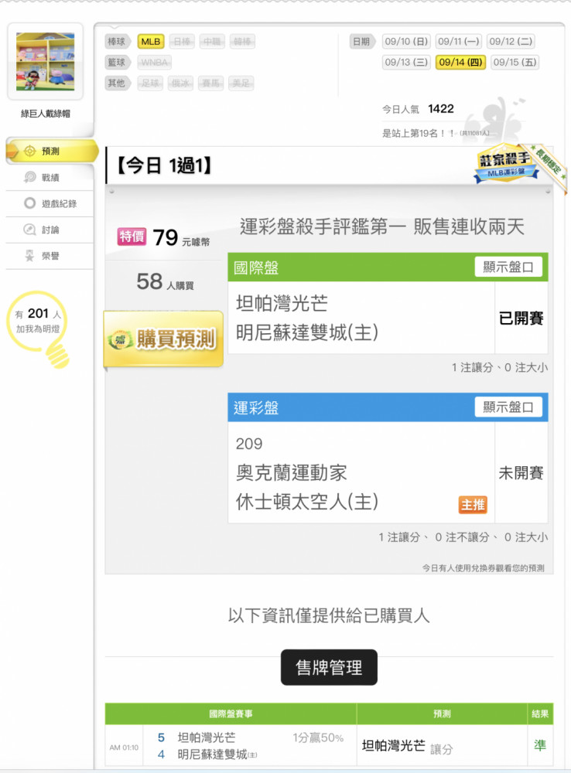Choose date 09/10 (日)
The height and width of the screenshot is (773, 571).
pyautogui.click(x=406, y=42)
